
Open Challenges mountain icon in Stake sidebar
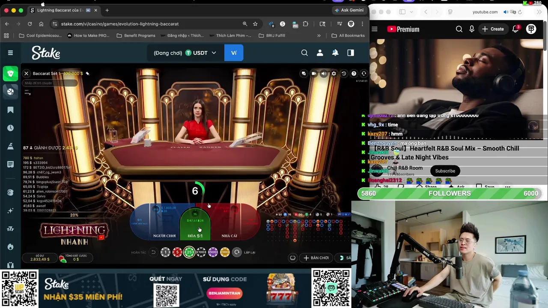[10, 146]
